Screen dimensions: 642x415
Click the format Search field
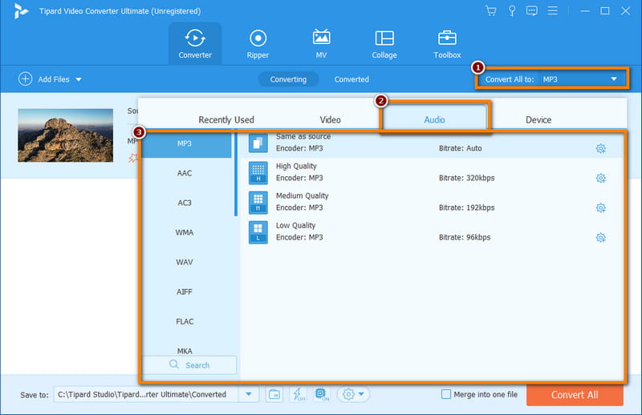[x=189, y=365]
